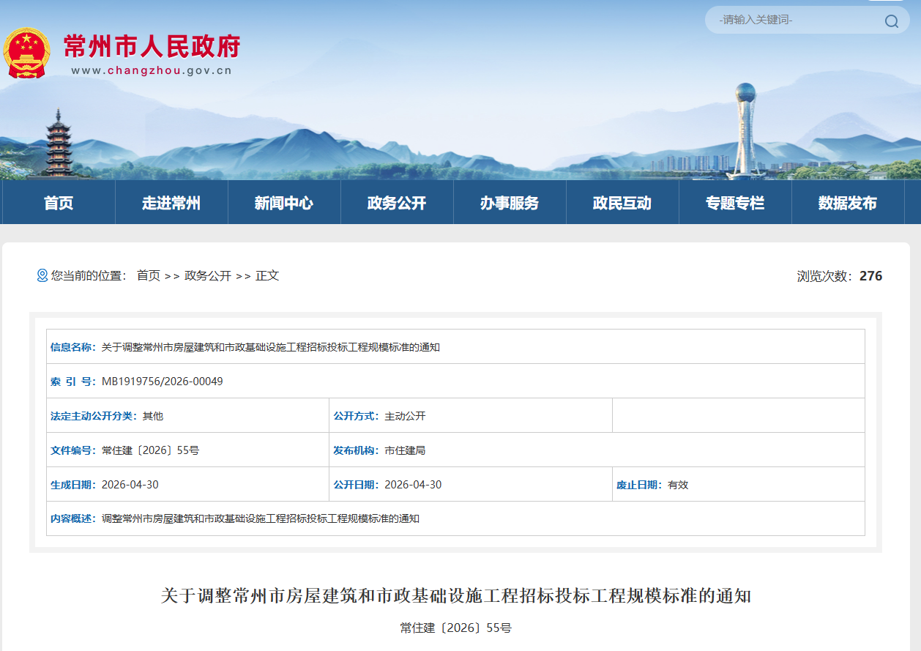The width and height of the screenshot is (921, 651).
Task: Click the search magnifier icon
Action: tap(891, 21)
